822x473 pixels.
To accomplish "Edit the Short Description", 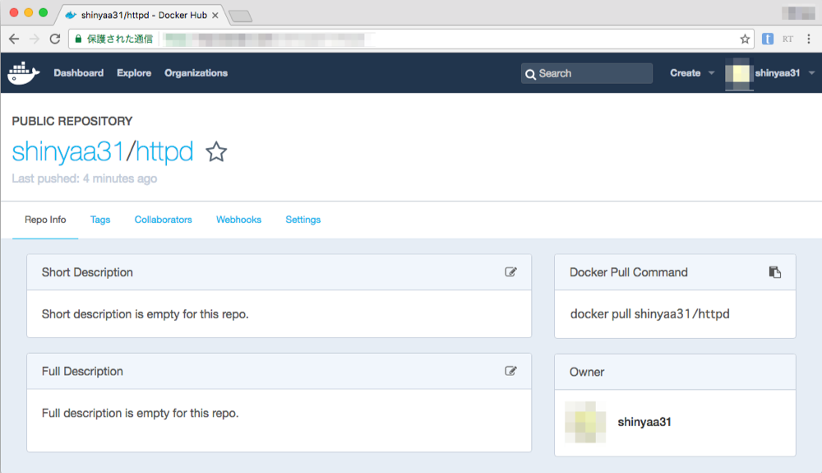I will pyautogui.click(x=510, y=271).
